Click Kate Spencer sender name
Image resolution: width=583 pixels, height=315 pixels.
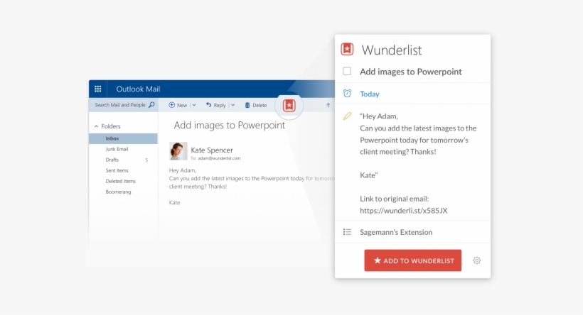(x=212, y=150)
